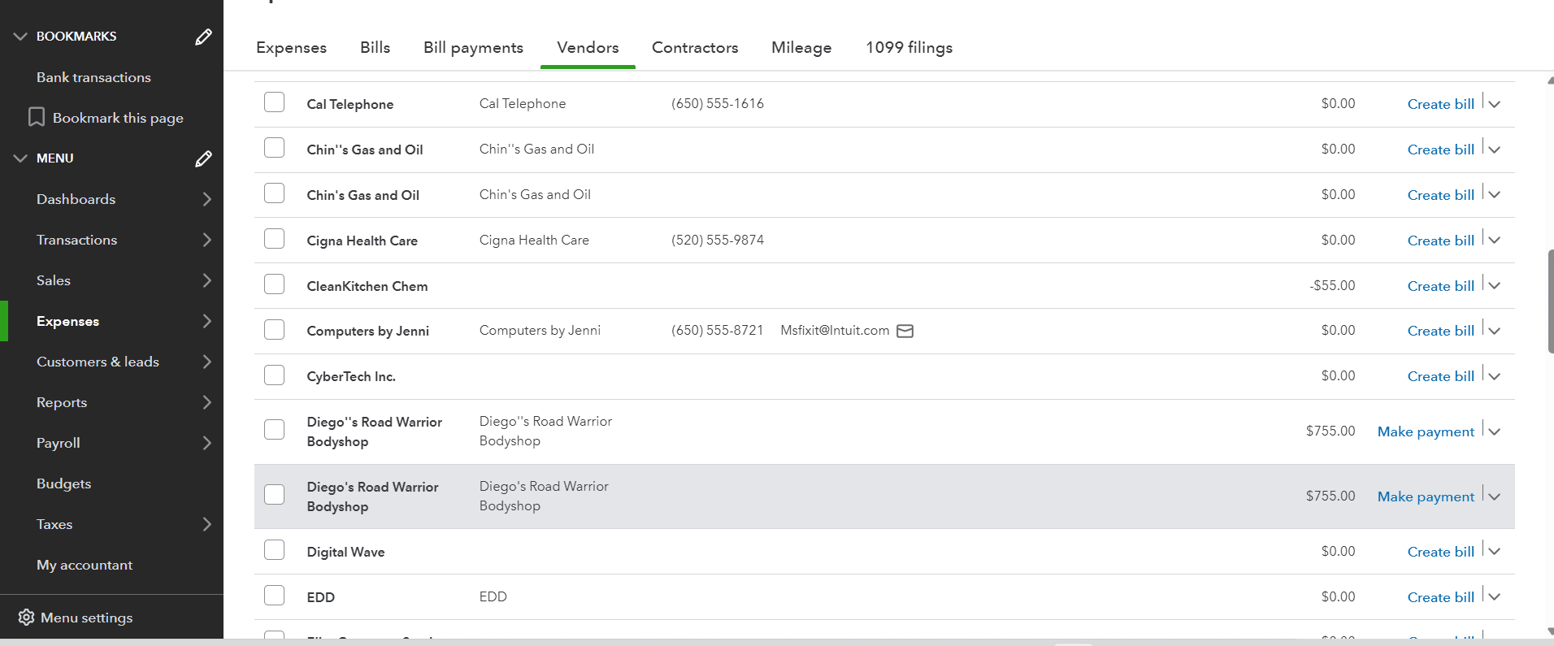Click the vertical scrollbar thumb

[1551, 301]
